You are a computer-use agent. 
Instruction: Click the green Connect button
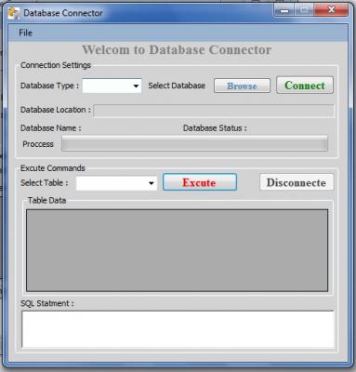pos(305,86)
